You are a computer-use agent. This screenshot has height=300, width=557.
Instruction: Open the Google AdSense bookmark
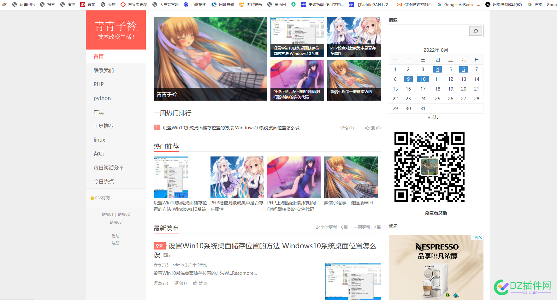tap(459, 4)
